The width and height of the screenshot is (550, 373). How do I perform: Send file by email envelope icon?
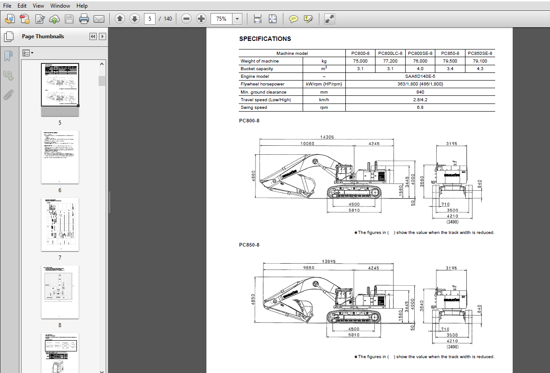(99, 19)
